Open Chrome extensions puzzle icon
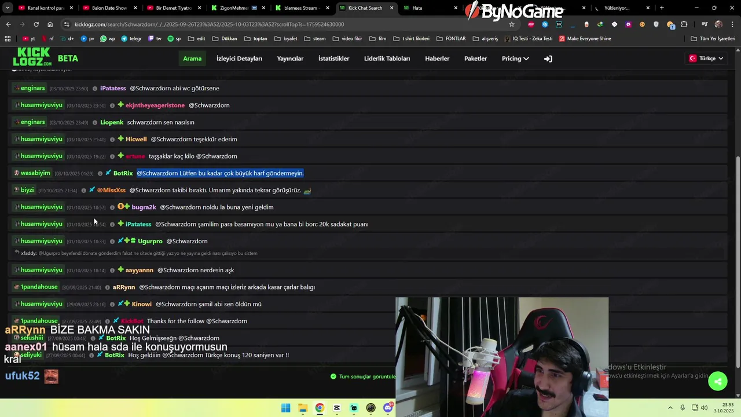 pos(684,24)
